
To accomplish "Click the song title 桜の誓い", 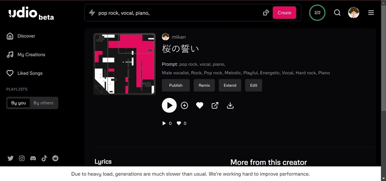I will 180,49.
